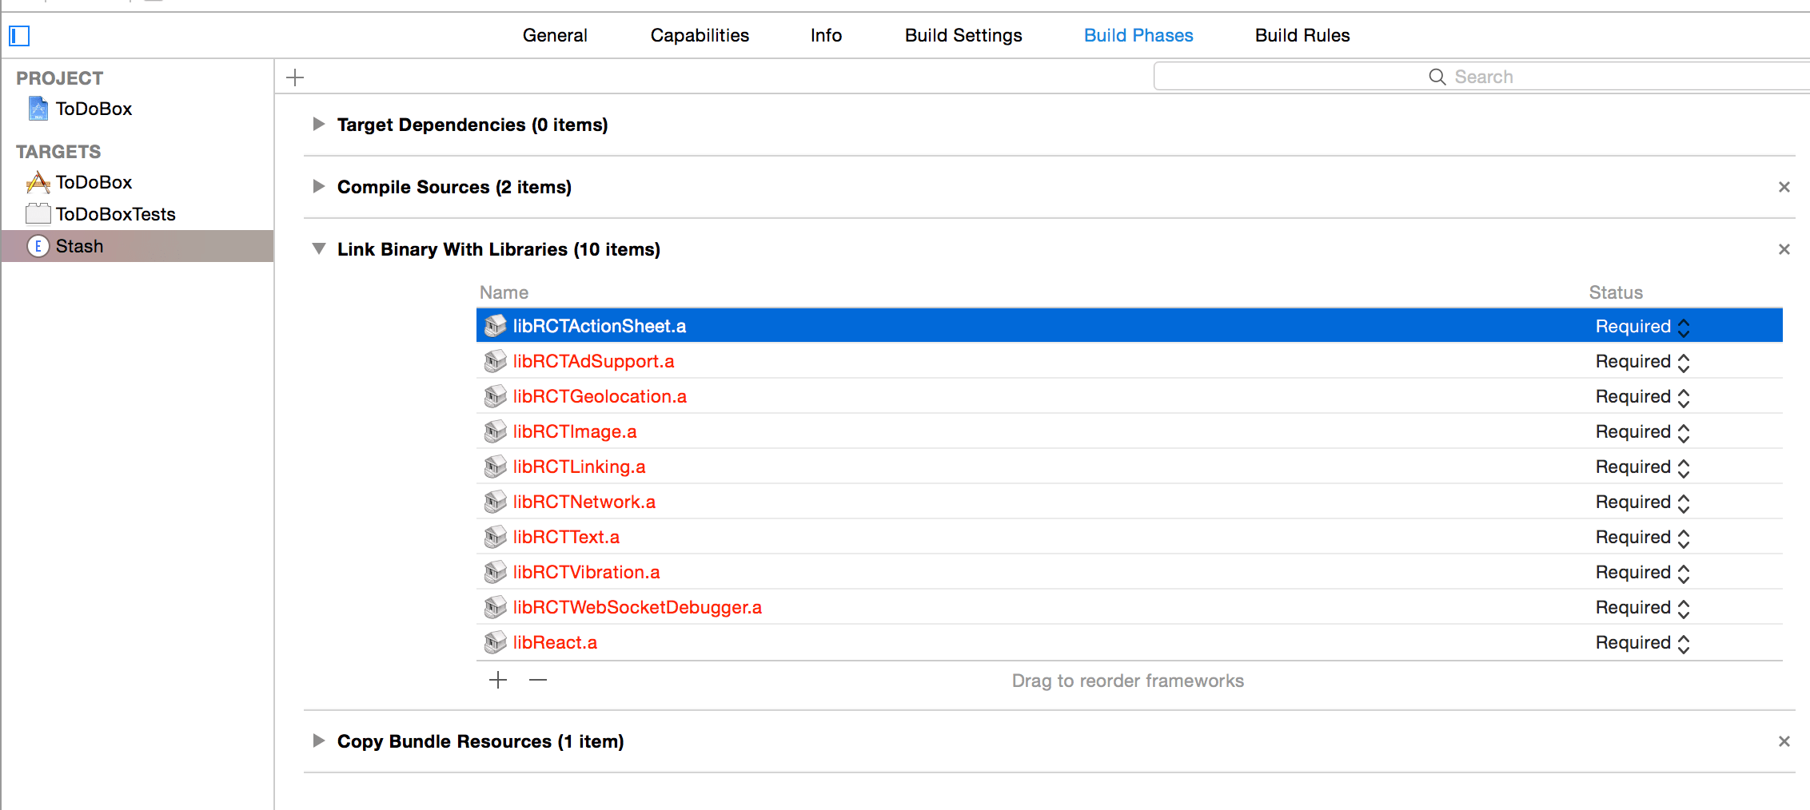This screenshot has width=1810, height=810.
Task: Select the ToDoBox project icon in sidebar
Action: 37,108
